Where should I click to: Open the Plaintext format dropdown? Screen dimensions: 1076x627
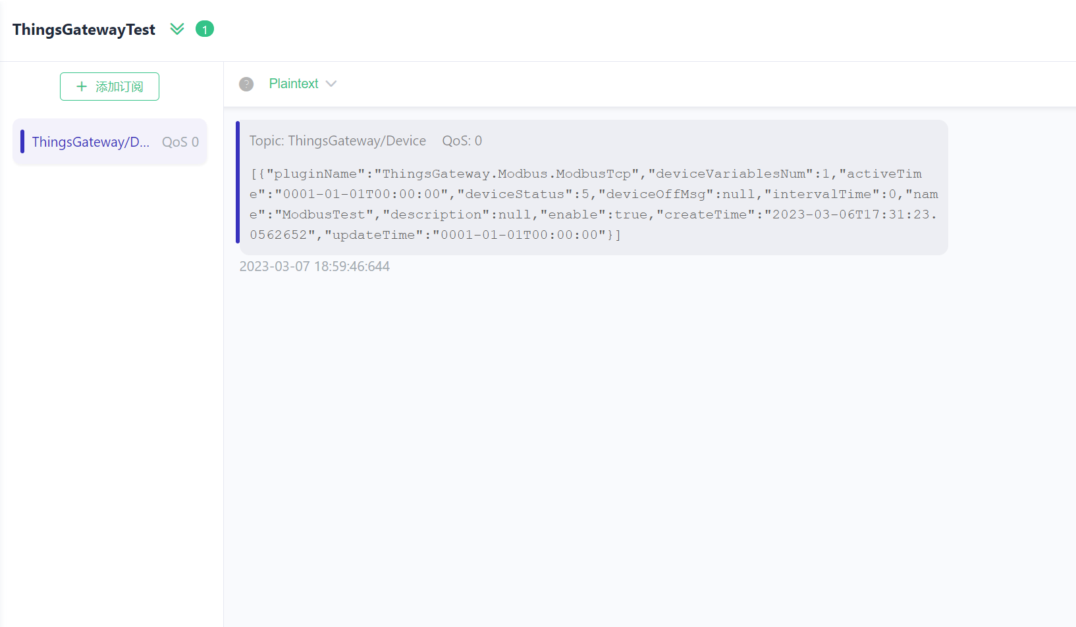point(294,84)
